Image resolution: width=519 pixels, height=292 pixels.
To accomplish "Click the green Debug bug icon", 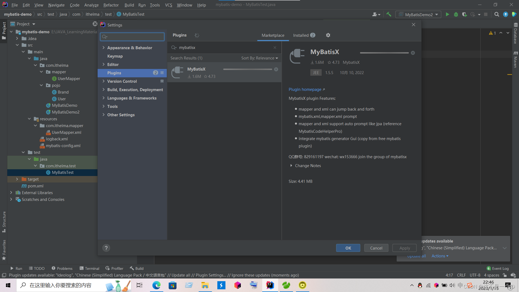I will click(x=456, y=14).
